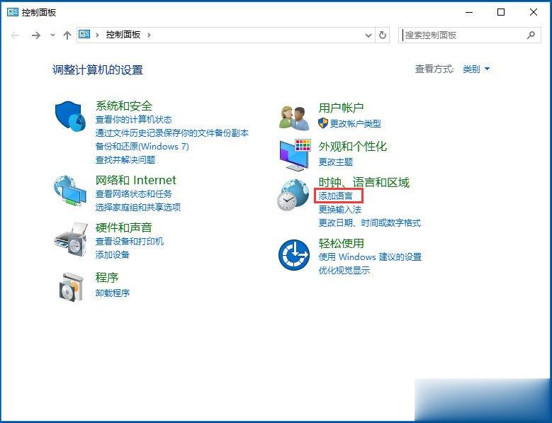
Task: Click the control panel title bar icon
Action: pyautogui.click(x=12, y=12)
